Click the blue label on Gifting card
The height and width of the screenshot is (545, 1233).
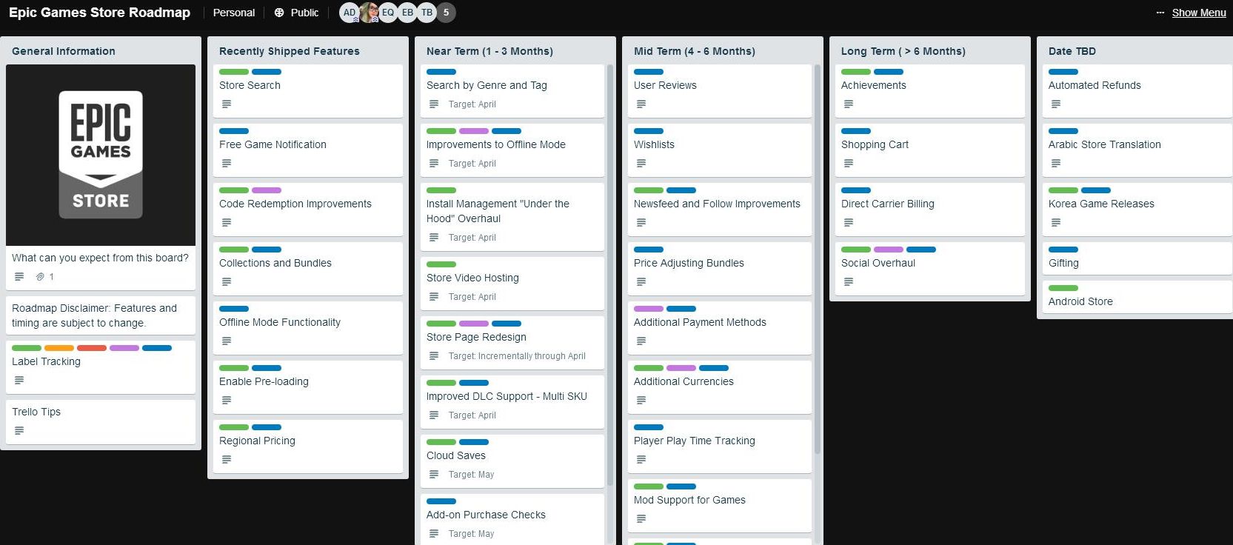click(x=1063, y=250)
